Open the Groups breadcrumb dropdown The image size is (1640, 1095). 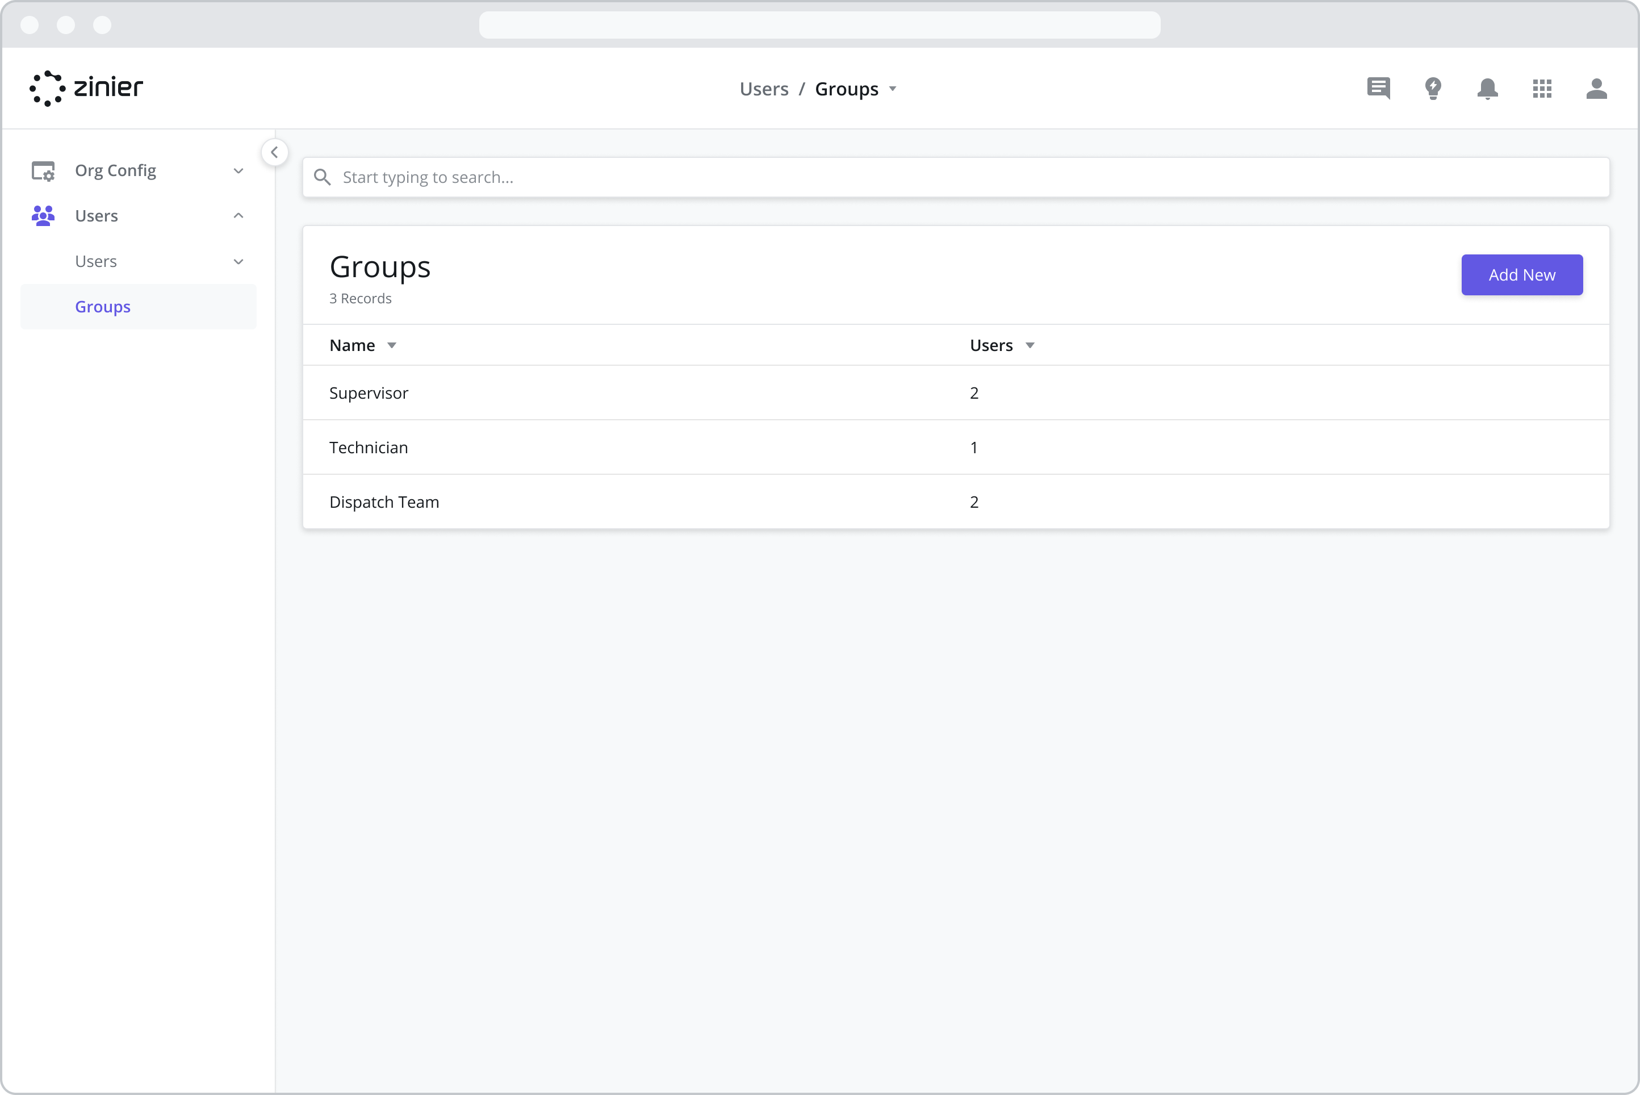894,89
